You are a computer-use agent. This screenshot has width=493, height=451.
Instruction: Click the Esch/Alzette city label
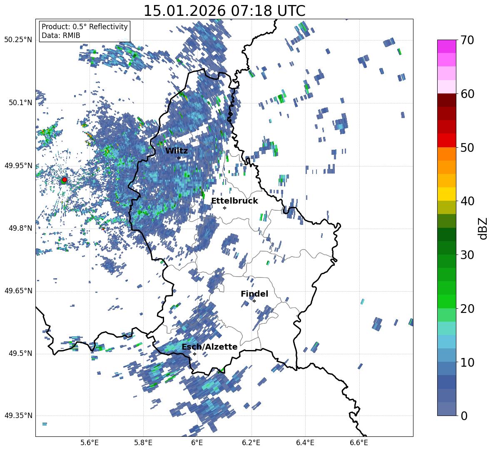[x=209, y=347]
